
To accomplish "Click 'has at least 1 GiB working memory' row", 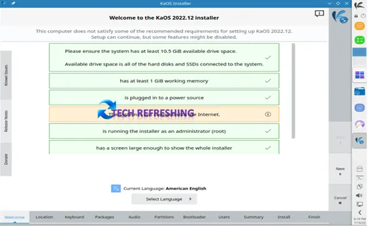I will [164, 81].
